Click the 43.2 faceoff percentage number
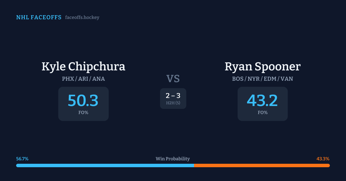The height and width of the screenshot is (181, 346). click(x=262, y=101)
